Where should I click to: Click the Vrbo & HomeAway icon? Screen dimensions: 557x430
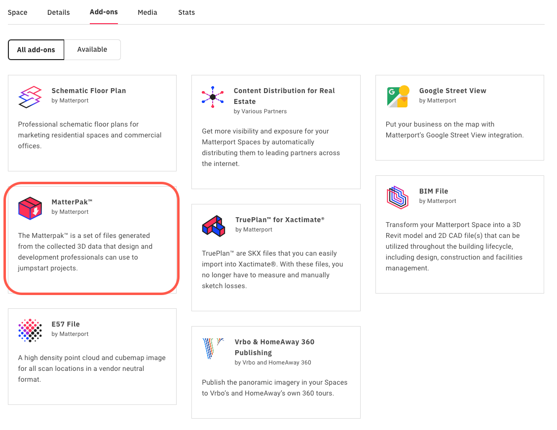pyautogui.click(x=214, y=348)
